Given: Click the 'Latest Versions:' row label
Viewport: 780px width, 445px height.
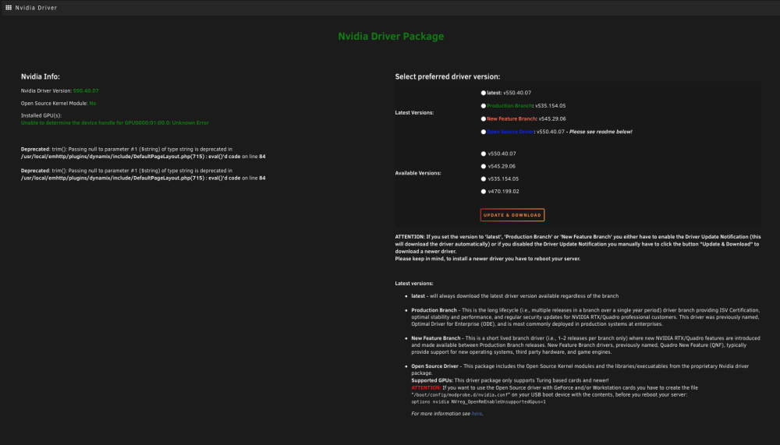Looking at the screenshot, I should coord(414,113).
